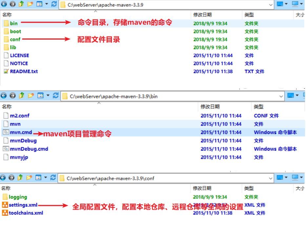Select the mvn file
This screenshot has height=244, width=306.
tap(12, 124)
